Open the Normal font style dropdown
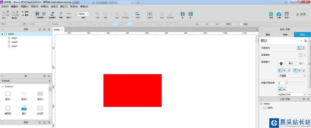The image size is (311, 128). click(59, 24)
